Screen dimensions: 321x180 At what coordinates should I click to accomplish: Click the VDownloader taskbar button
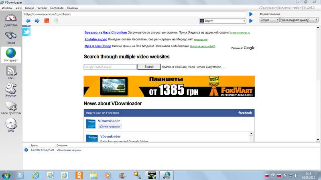(167, 175)
